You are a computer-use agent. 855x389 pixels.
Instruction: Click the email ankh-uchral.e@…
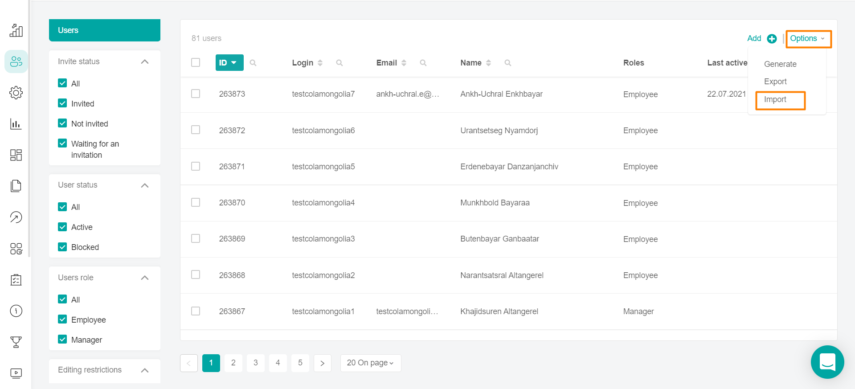tap(408, 94)
